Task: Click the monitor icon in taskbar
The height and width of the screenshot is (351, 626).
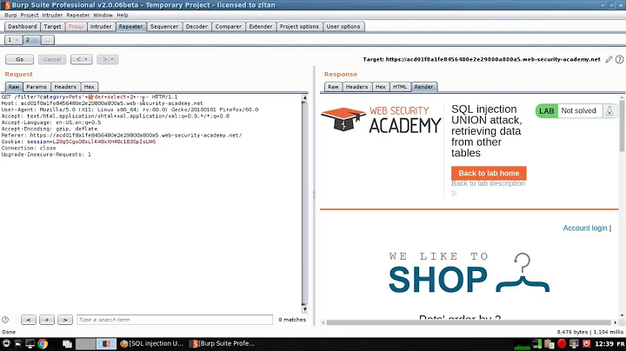Action: coord(30,344)
